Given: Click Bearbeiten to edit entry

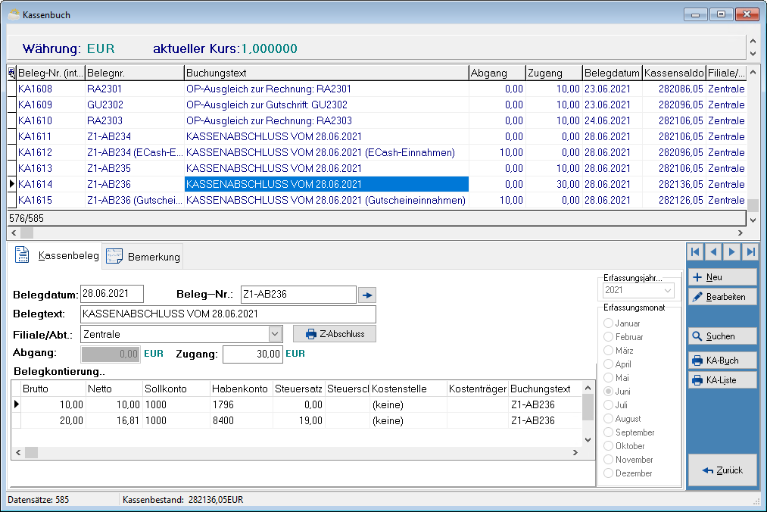Looking at the screenshot, I should 722,297.
